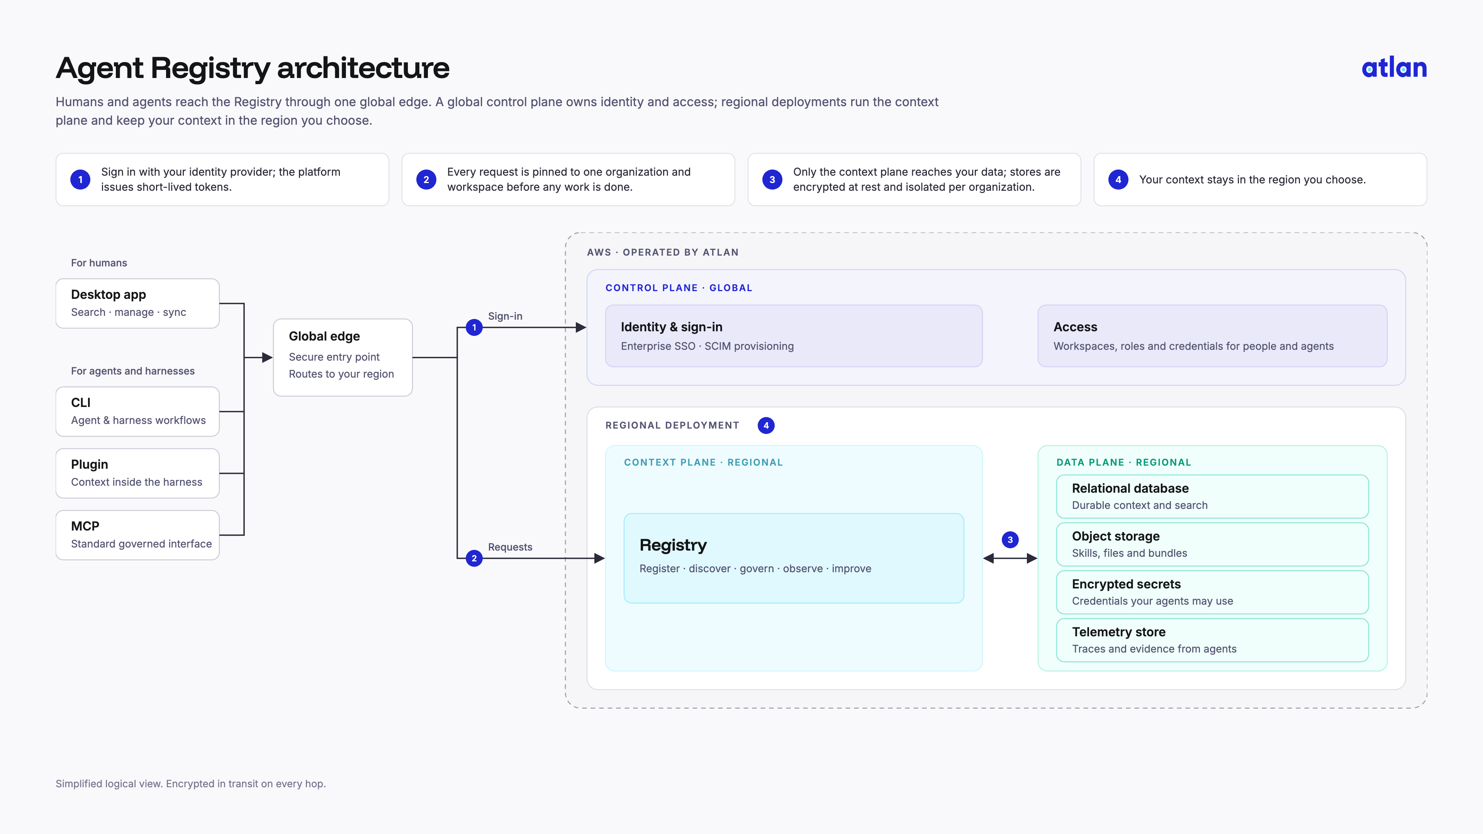Click the "Sign-in" arrow label
1483x834 pixels.
(505, 316)
